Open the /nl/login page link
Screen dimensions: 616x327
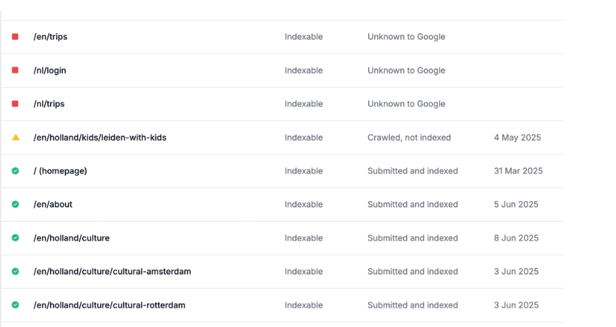(x=50, y=71)
